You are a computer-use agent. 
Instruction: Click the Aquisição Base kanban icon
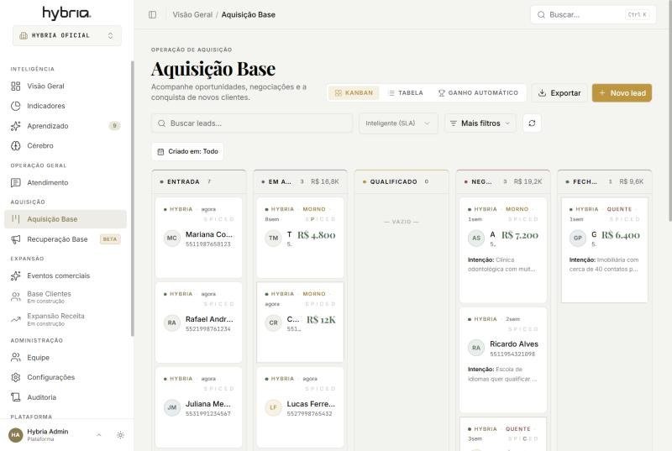[15, 219]
